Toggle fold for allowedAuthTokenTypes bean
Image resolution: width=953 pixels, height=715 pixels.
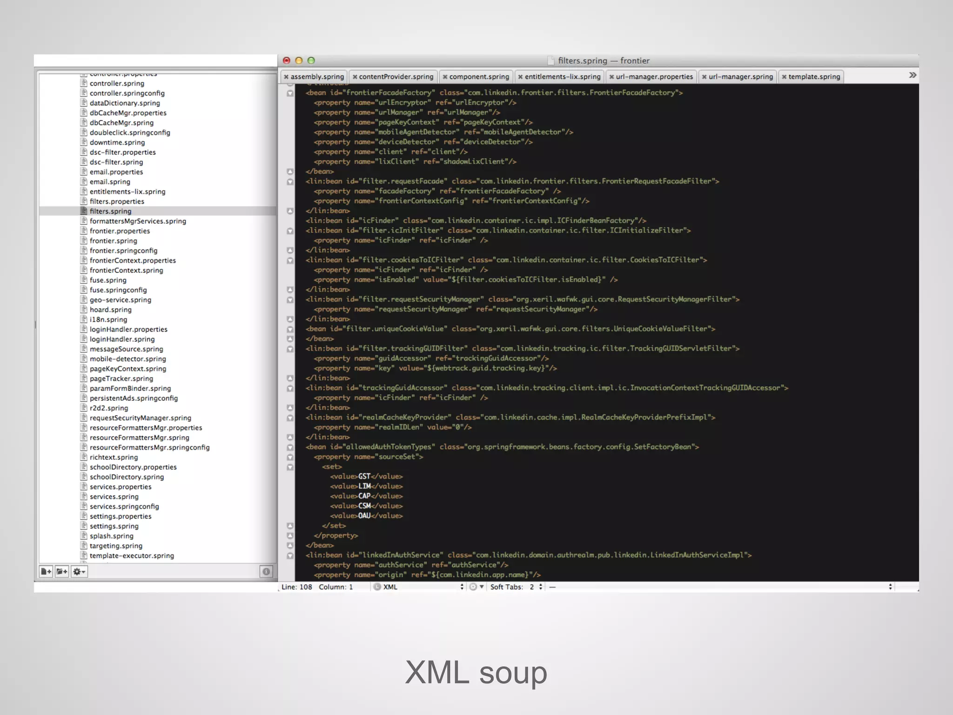click(x=290, y=447)
